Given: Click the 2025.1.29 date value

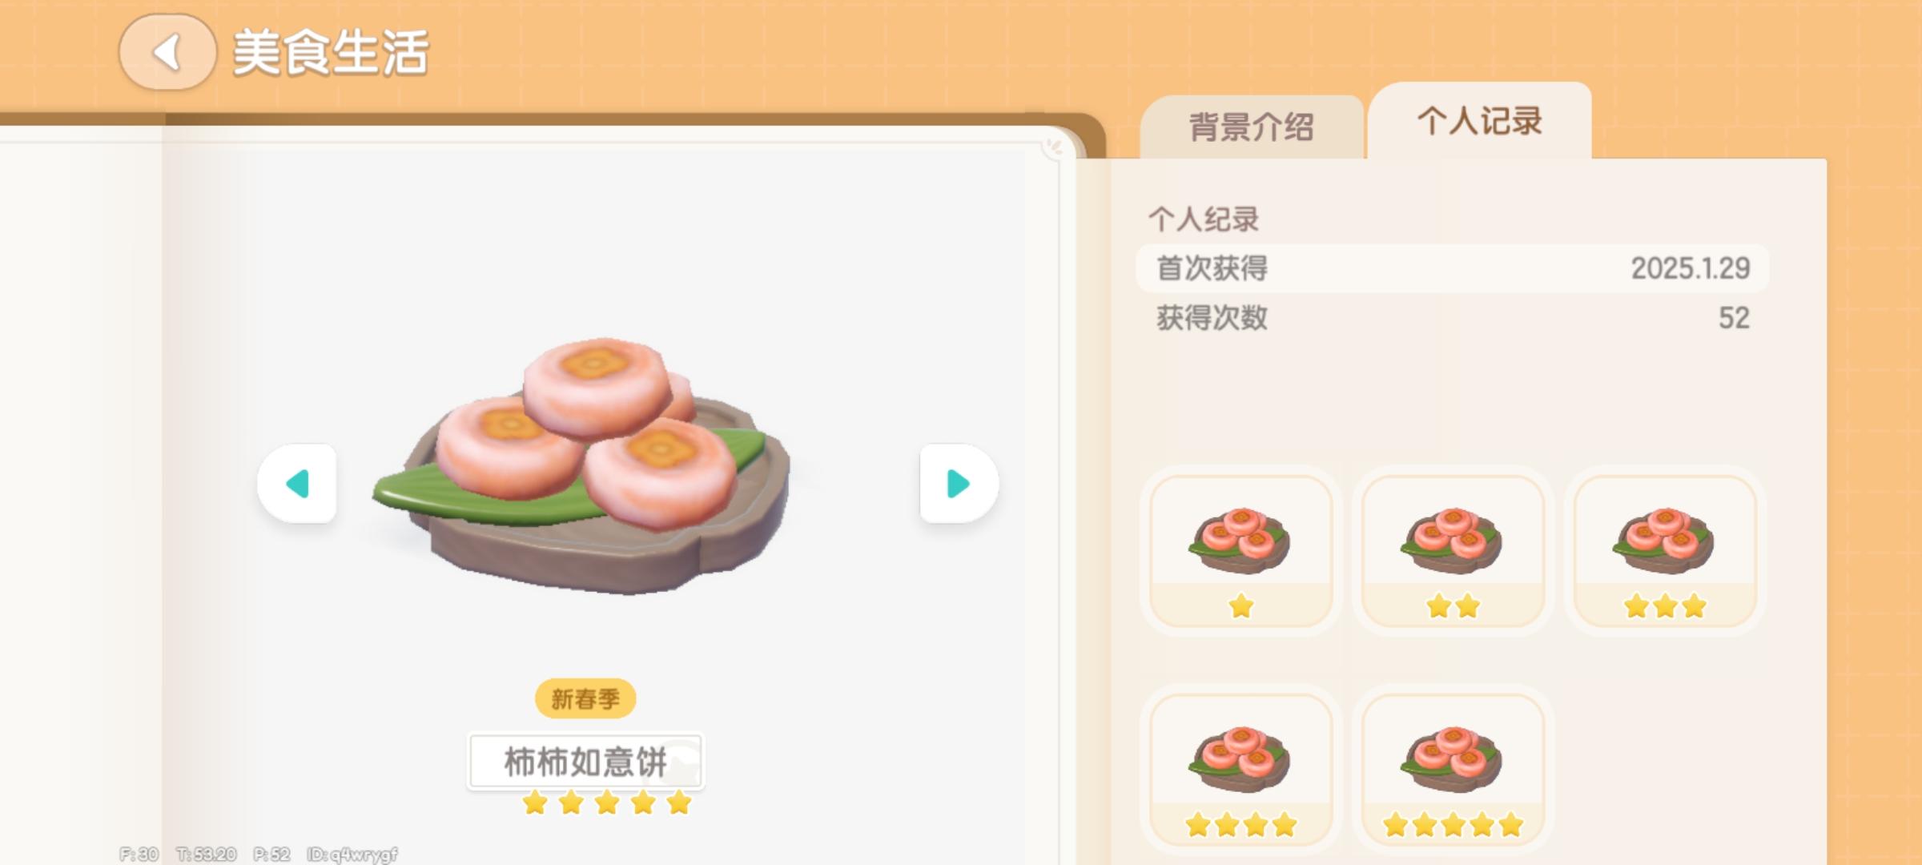Looking at the screenshot, I should point(1691,268).
